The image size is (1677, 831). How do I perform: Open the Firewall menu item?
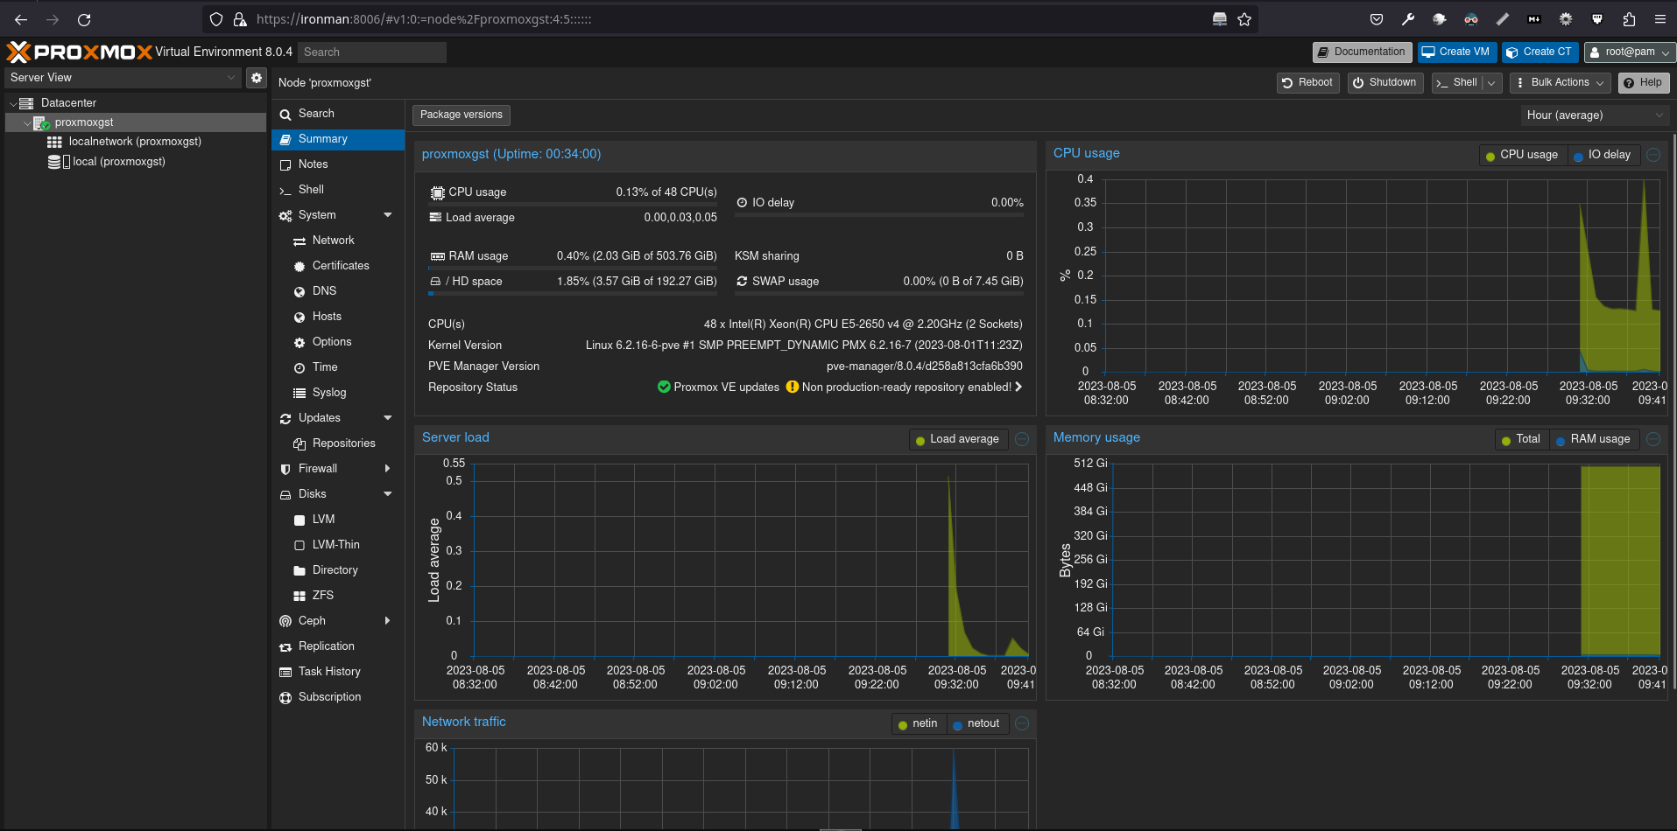317,469
